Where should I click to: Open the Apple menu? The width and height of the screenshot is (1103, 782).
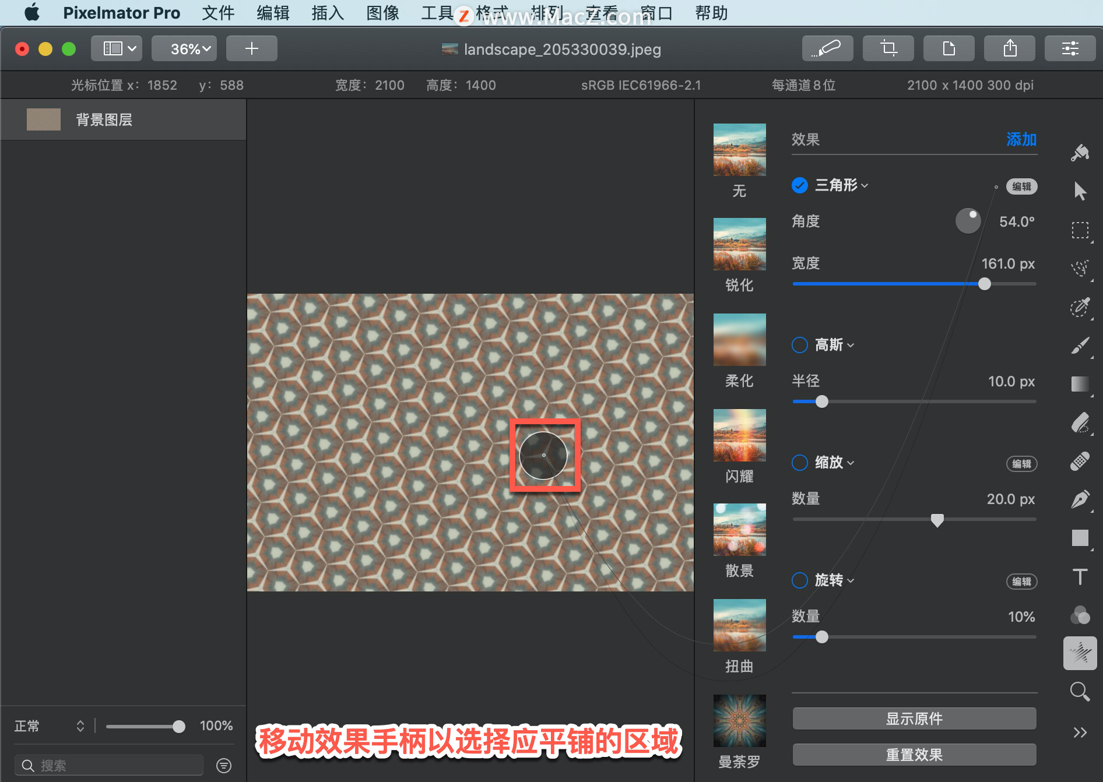point(32,12)
